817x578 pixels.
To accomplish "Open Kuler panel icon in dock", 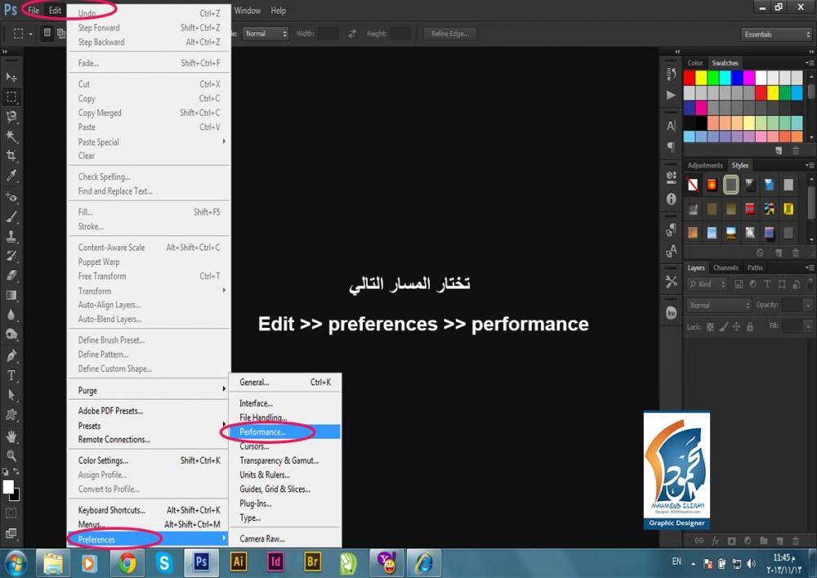I will tap(671, 313).
